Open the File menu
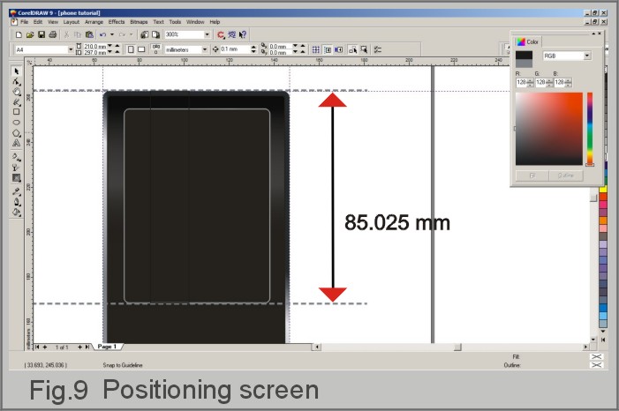Image resolution: width=619 pixels, height=411 pixels. click(24, 22)
